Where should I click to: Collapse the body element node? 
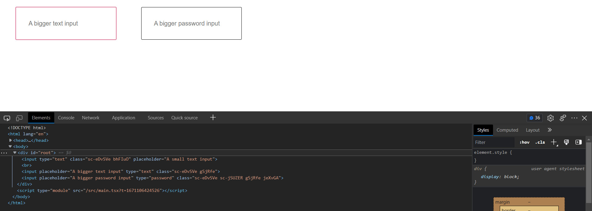pos(10,147)
